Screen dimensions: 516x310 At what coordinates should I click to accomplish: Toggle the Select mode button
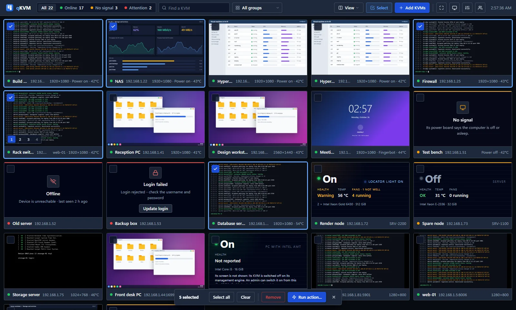pos(379,8)
